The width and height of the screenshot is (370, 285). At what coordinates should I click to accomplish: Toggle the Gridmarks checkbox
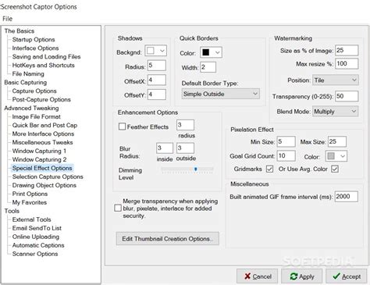pos(269,169)
